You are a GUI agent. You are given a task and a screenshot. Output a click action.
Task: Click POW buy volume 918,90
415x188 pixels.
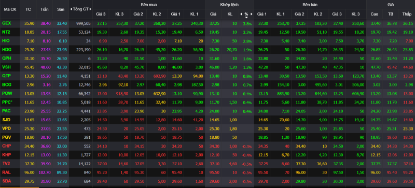pos(122,94)
